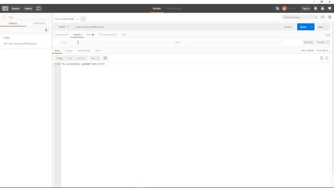The width and height of the screenshot is (334, 188).
Task: Select the response Tests tab
Action: pos(98,51)
